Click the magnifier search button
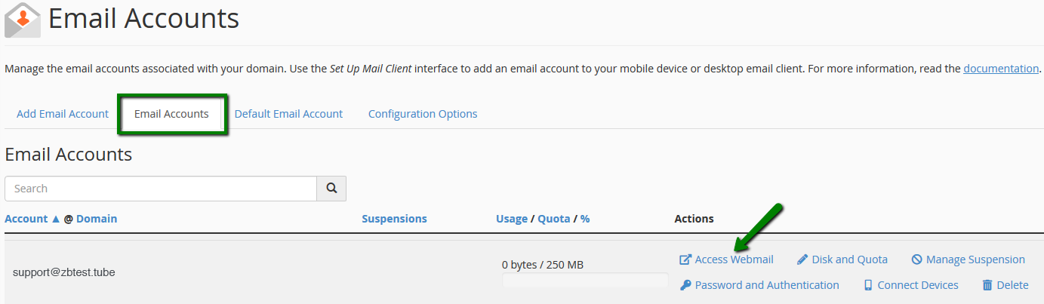The height and width of the screenshot is (304, 1044). point(331,189)
